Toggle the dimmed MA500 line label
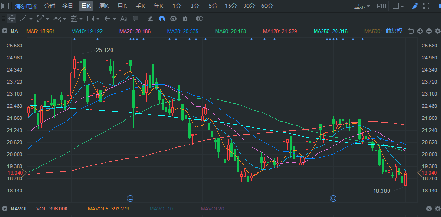441x217 pixels. [x=373, y=31]
